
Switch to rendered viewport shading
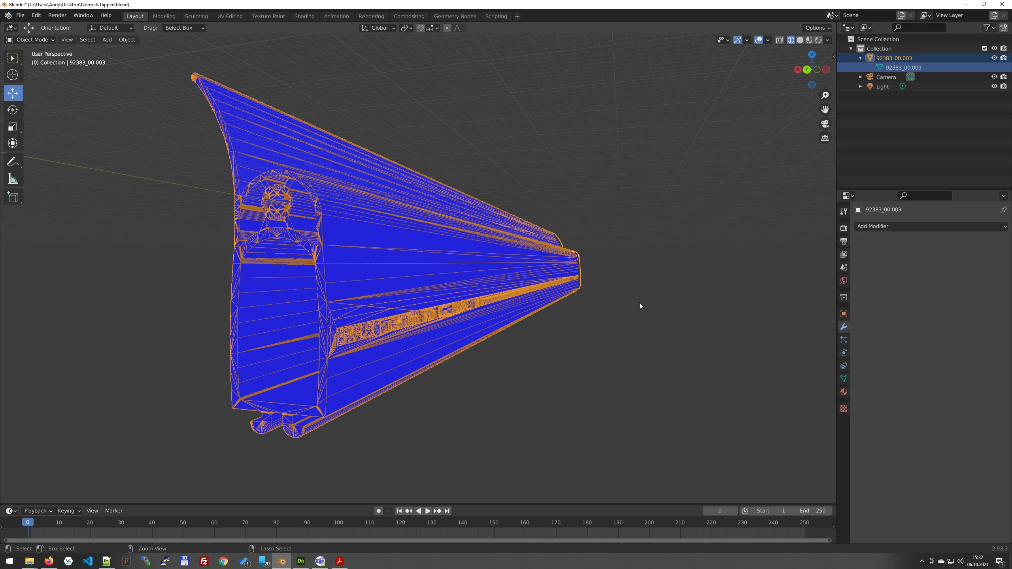point(818,40)
